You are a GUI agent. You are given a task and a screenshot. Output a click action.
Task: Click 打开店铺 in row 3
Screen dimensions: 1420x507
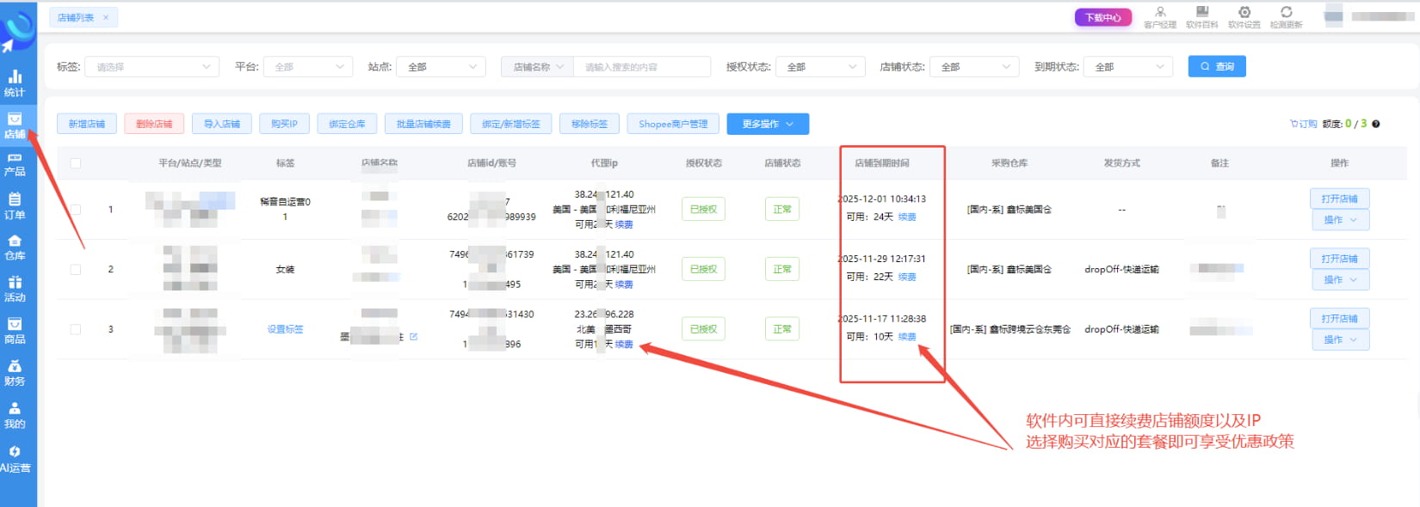click(x=1340, y=319)
